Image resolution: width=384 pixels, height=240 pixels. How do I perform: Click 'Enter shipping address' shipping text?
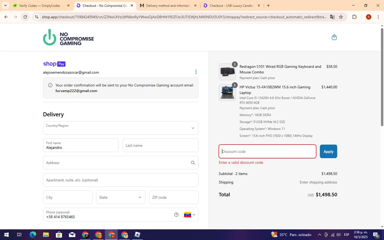(318, 182)
